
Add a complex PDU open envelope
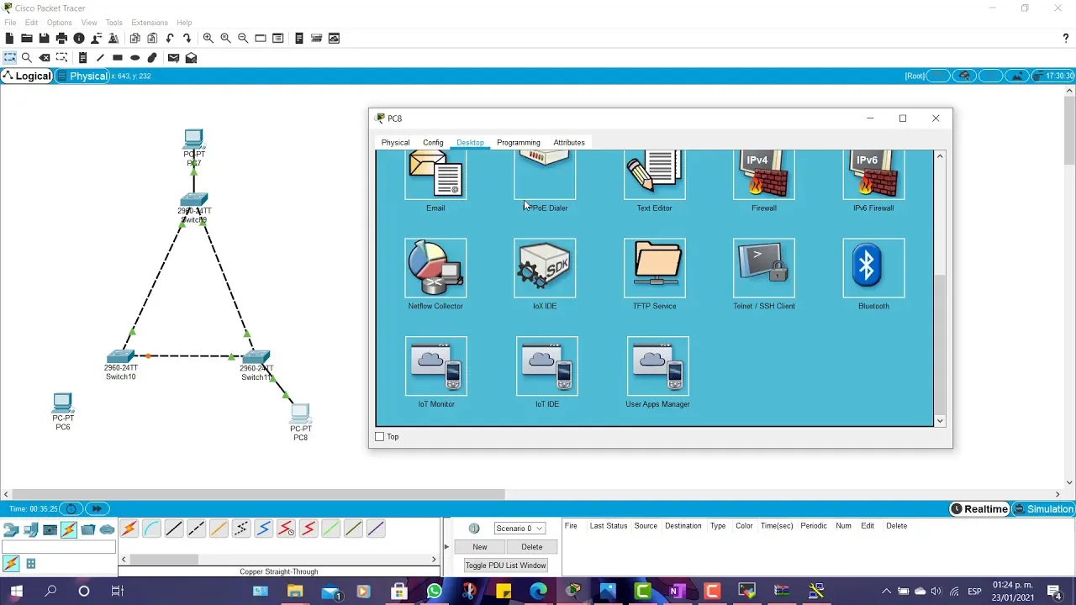(x=191, y=58)
